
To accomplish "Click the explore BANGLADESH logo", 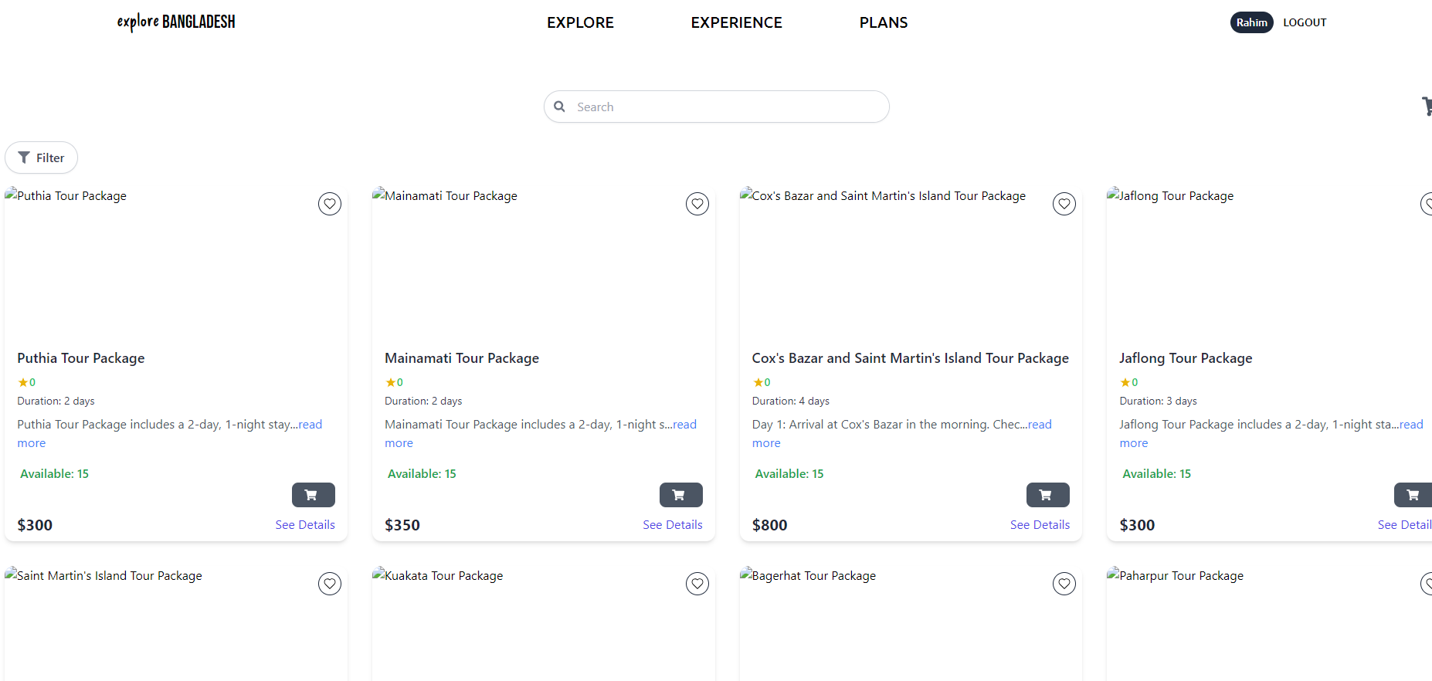I will coord(175,22).
